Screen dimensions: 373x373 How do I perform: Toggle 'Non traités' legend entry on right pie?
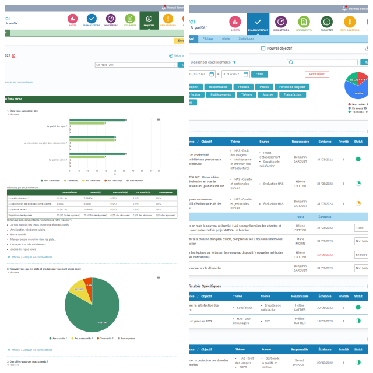[x=358, y=104]
